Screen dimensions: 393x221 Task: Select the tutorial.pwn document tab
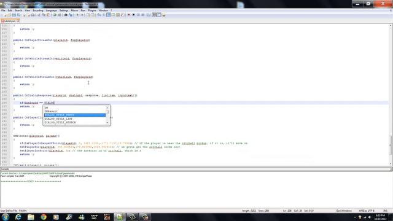[10, 21]
